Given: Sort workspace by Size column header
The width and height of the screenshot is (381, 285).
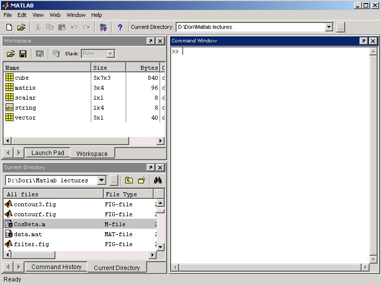Looking at the screenshot, I should 108,67.
